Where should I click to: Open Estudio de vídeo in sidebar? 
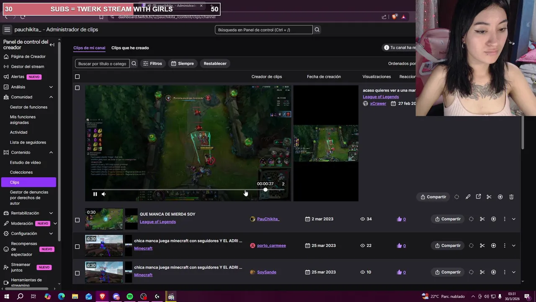26,162
